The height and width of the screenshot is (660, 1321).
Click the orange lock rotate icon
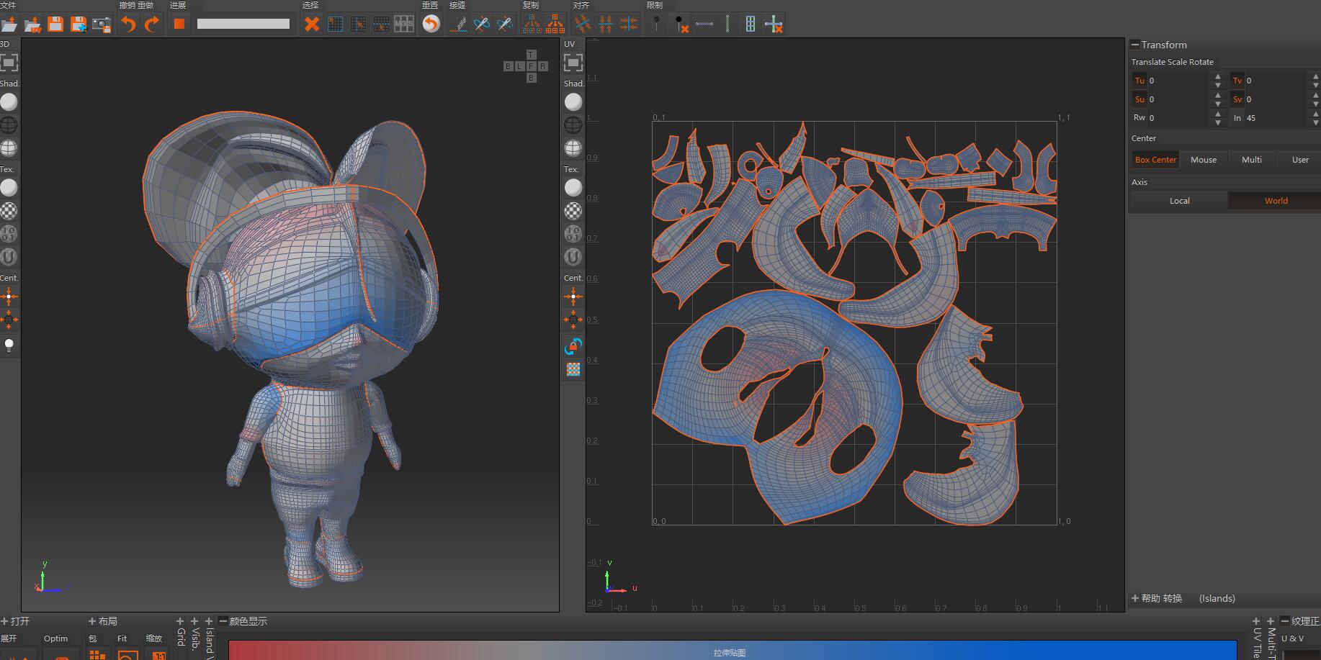point(573,346)
